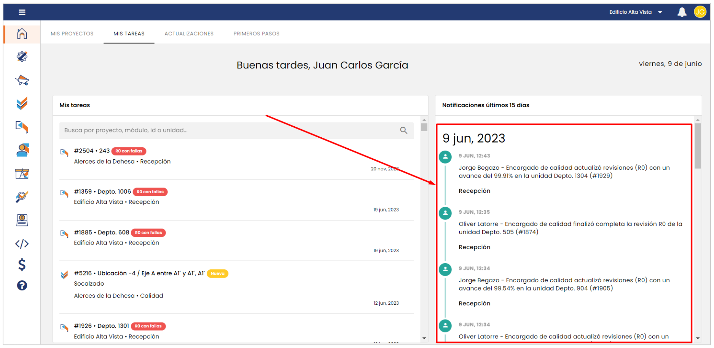Open the hamburger menu
714x348 pixels.
click(22, 12)
